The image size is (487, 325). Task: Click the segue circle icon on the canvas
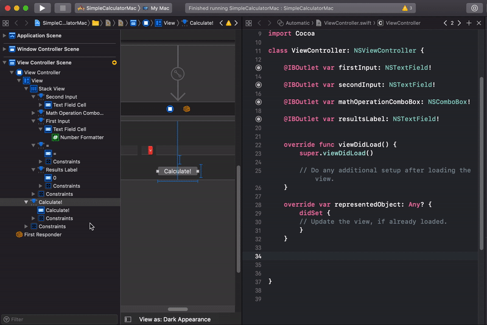(x=178, y=74)
